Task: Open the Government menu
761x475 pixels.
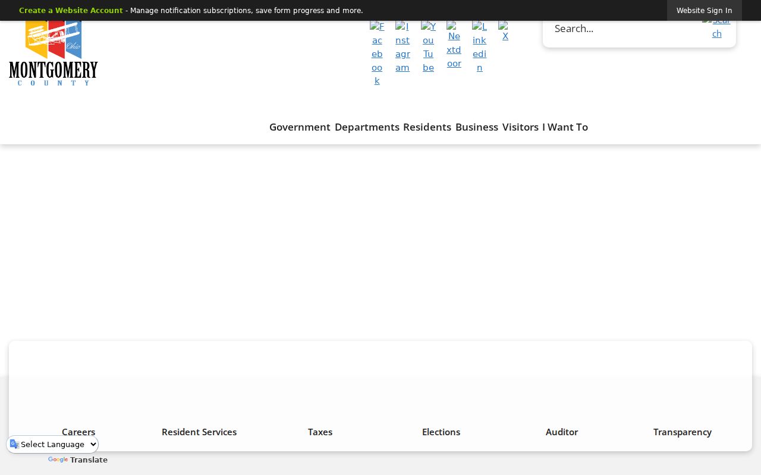Action: (x=300, y=127)
